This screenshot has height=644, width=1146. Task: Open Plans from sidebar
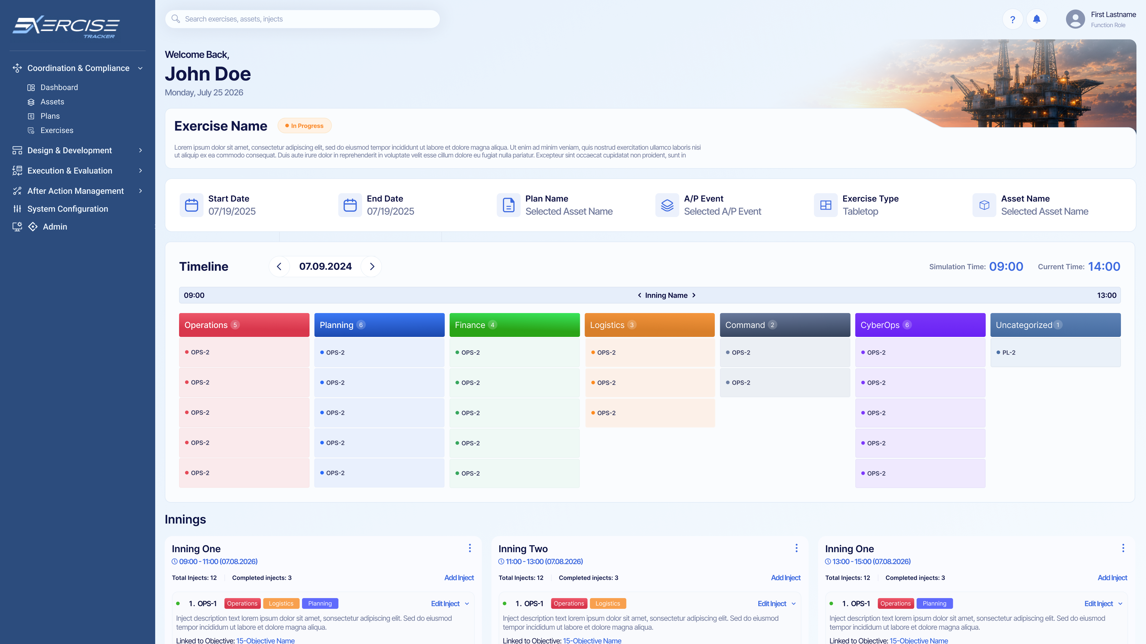coord(50,116)
